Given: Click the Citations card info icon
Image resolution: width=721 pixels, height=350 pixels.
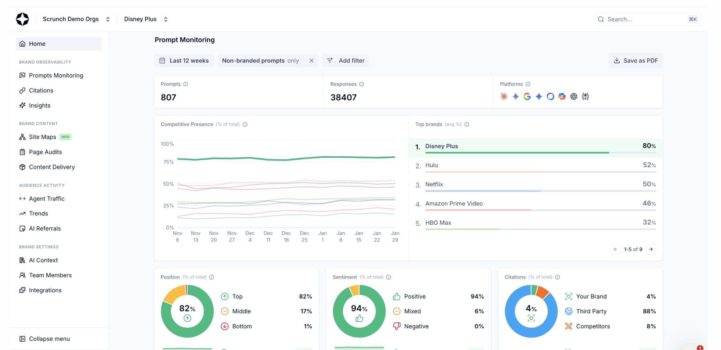Looking at the screenshot, I should pyautogui.click(x=557, y=277).
